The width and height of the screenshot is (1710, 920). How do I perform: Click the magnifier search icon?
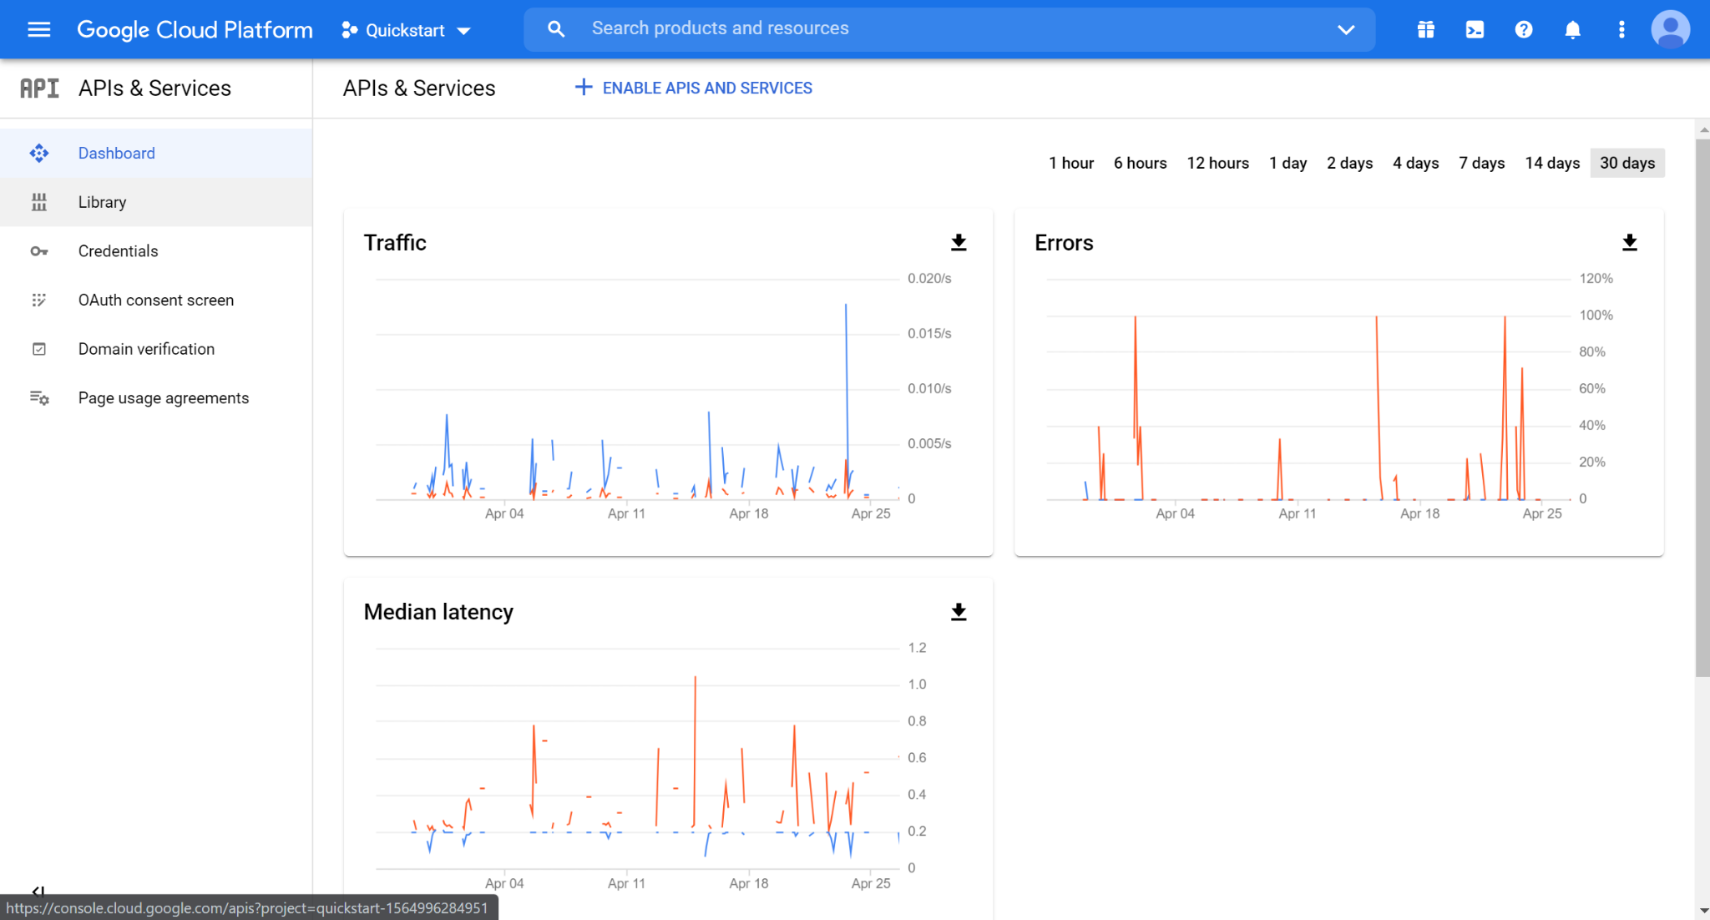555,29
